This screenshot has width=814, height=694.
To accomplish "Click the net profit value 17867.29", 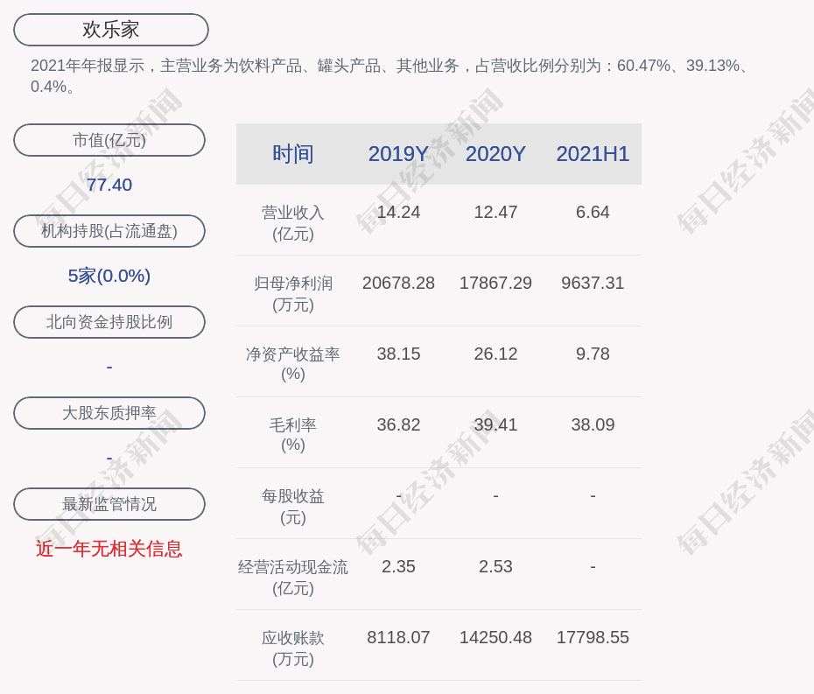I will coord(495,283).
